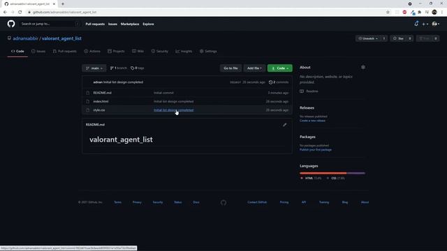The image size is (447, 251).
Task: Click the Go to file button
Action: [230, 68]
